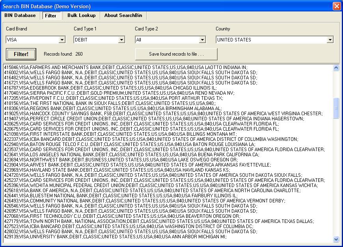Select the 423904 Arvest Bank record

(x=138, y=165)
